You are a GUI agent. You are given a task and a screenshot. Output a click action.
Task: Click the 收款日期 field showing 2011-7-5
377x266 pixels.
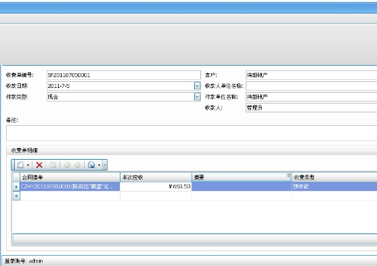pyautogui.click(x=120, y=86)
